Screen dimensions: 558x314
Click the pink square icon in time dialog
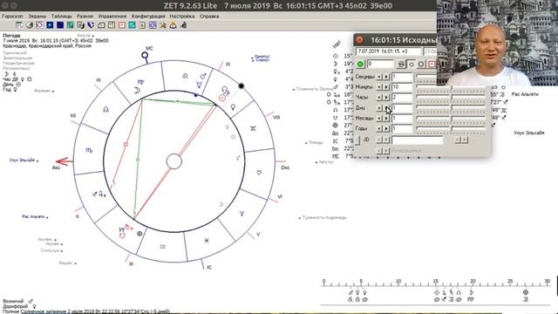432,64
